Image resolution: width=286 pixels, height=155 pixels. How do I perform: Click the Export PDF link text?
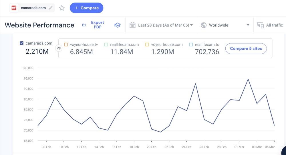(98, 25)
